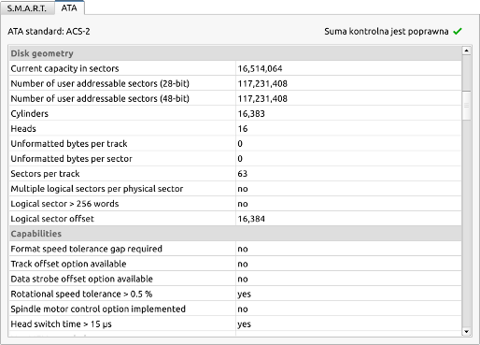Click the scrollbar up arrow
The height and width of the screenshot is (345, 480).
466,50
